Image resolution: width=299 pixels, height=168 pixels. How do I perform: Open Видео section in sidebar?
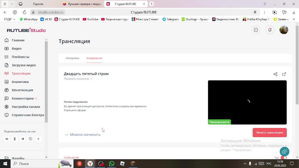point(16,49)
